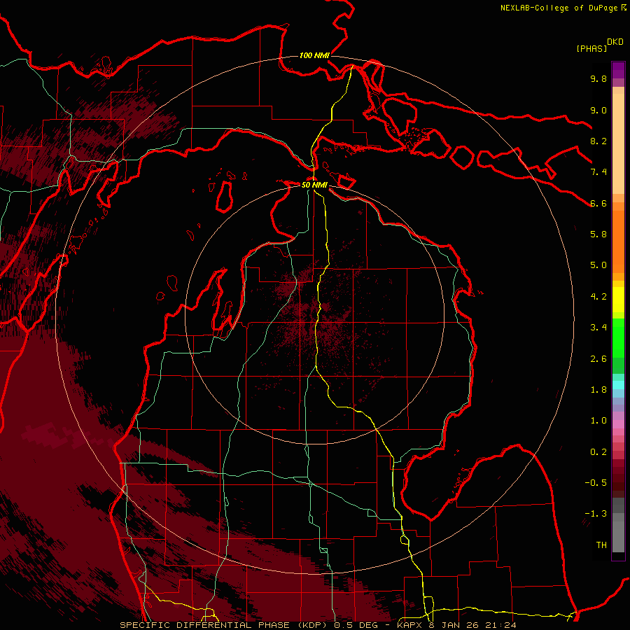The width and height of the screenshot is (630, 630).
Task: Click the 100 NMI range ring label
Action: tap(314, 55)
